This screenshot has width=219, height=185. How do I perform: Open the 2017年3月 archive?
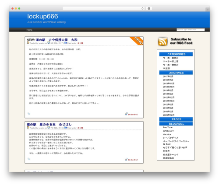coord(168,77)
